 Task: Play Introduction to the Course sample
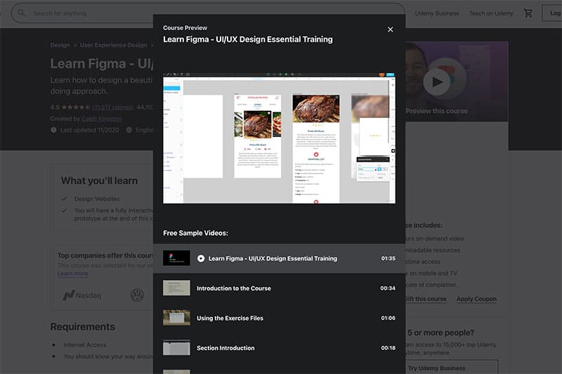point(234,288)
